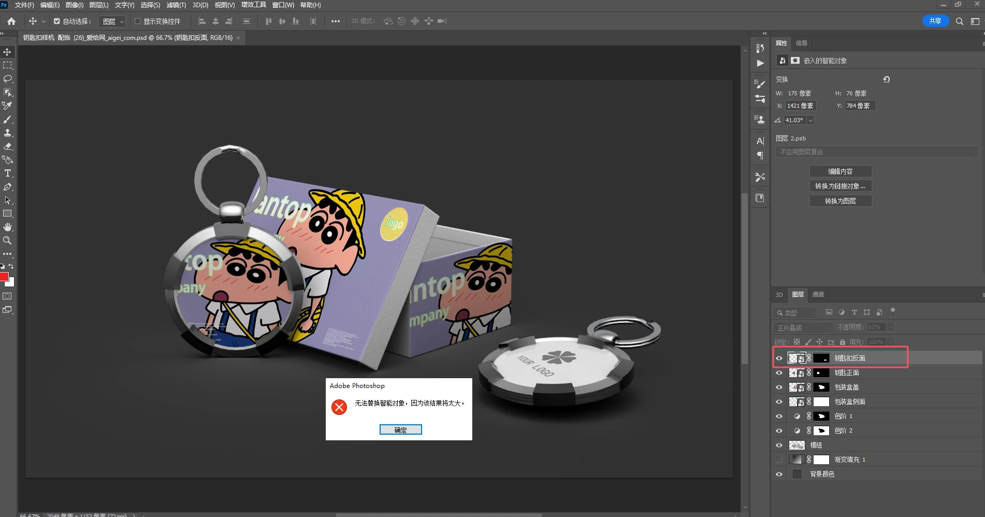985x517 pixels.
Task: Open the 文件(F) menu
Action: (24, 5)
